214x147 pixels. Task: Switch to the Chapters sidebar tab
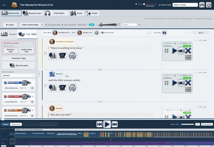9,34
